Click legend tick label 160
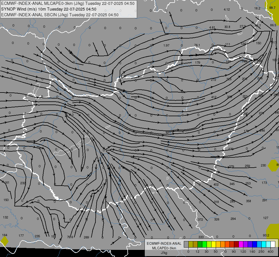 252,252
